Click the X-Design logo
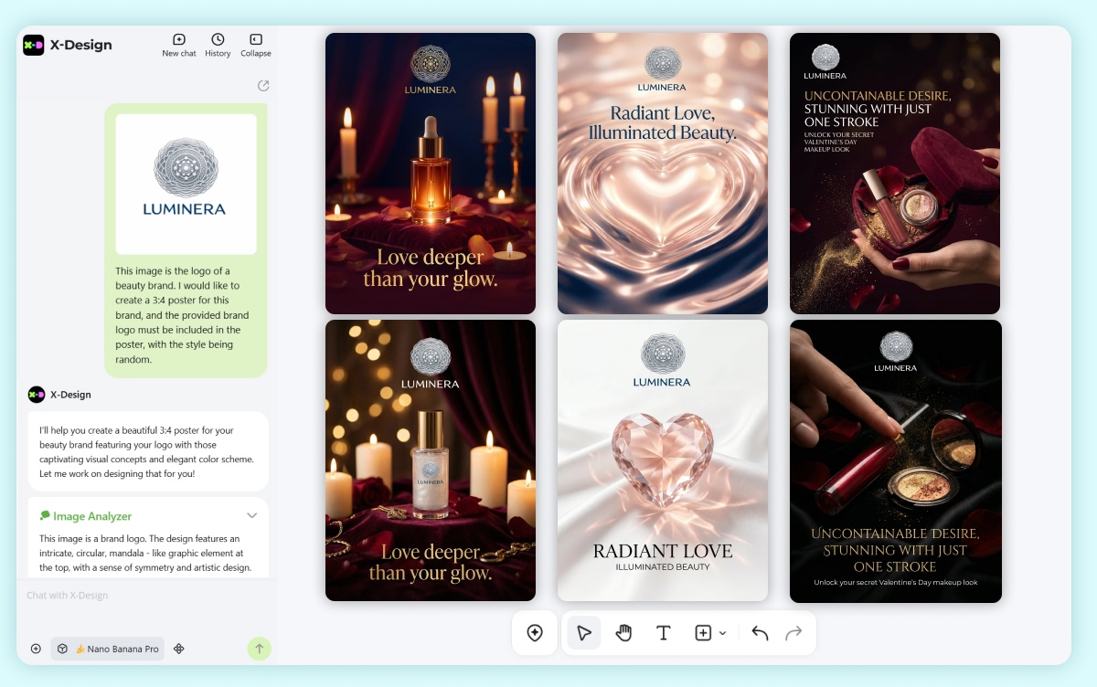 (x=34, y=45)
